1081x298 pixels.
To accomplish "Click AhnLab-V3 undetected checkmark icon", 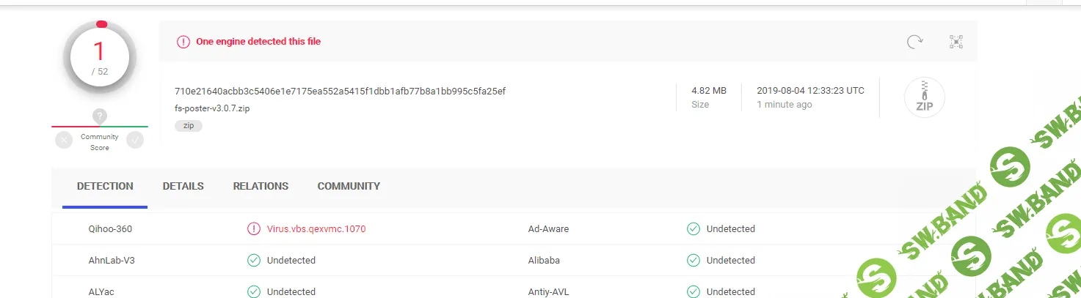I will tap(254, 260).
